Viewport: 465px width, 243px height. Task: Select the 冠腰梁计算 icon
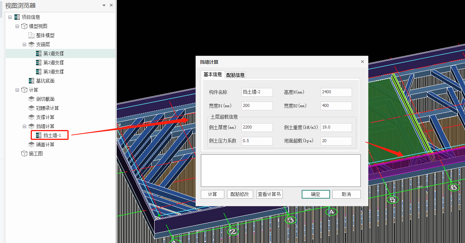pos(31,108)
